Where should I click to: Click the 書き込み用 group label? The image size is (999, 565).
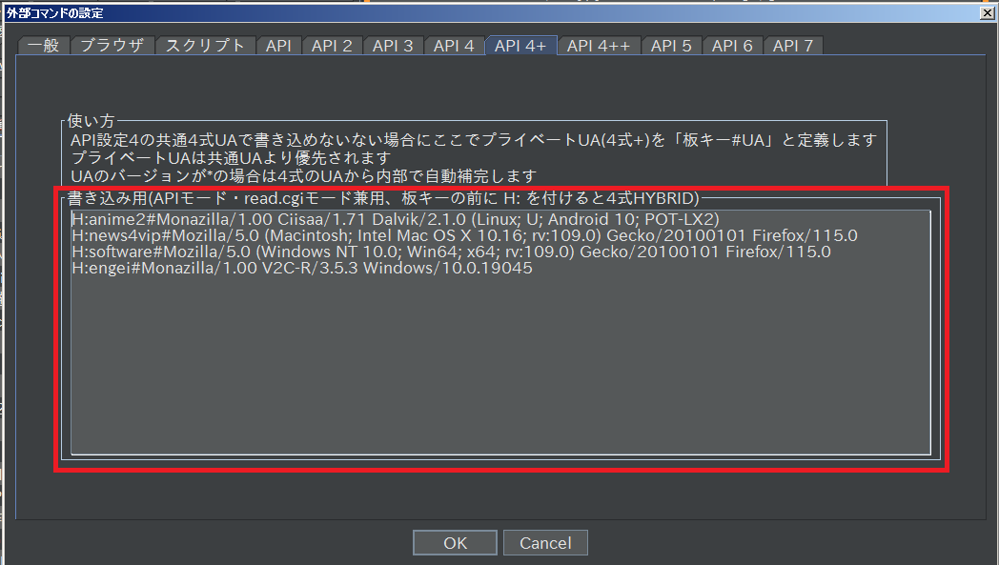click(x=383, y=198)
